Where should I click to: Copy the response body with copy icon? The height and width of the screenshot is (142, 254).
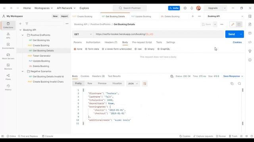click(x=232, y=84)
